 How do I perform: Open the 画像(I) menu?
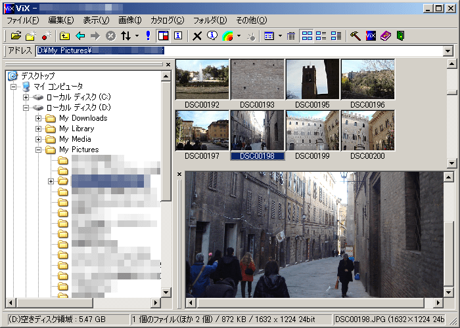tap(130, 20)
